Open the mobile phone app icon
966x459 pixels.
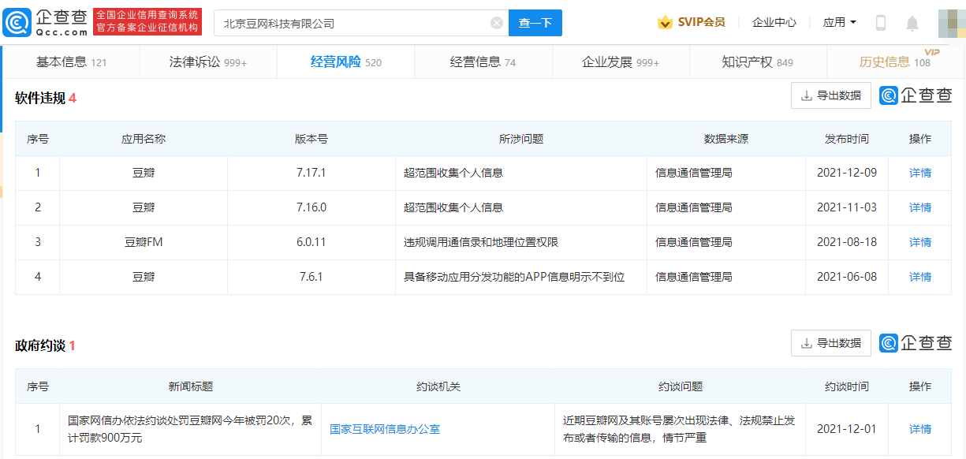tap(881, 23)
